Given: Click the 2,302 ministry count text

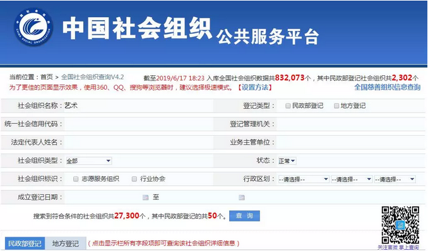Looking at the screenshot, I should tap(401, 78).
